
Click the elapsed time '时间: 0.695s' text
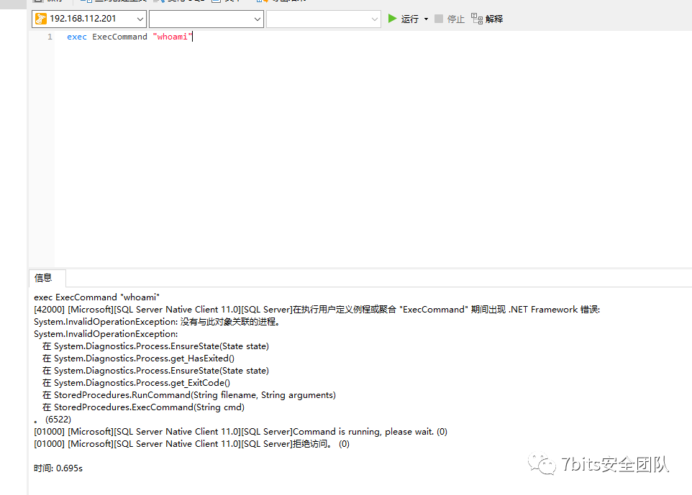click(58, 468)
